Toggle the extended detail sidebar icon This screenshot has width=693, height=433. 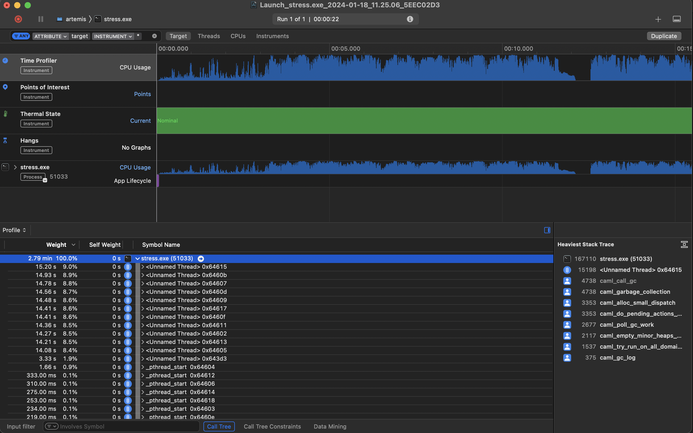(x=547, y=230)
